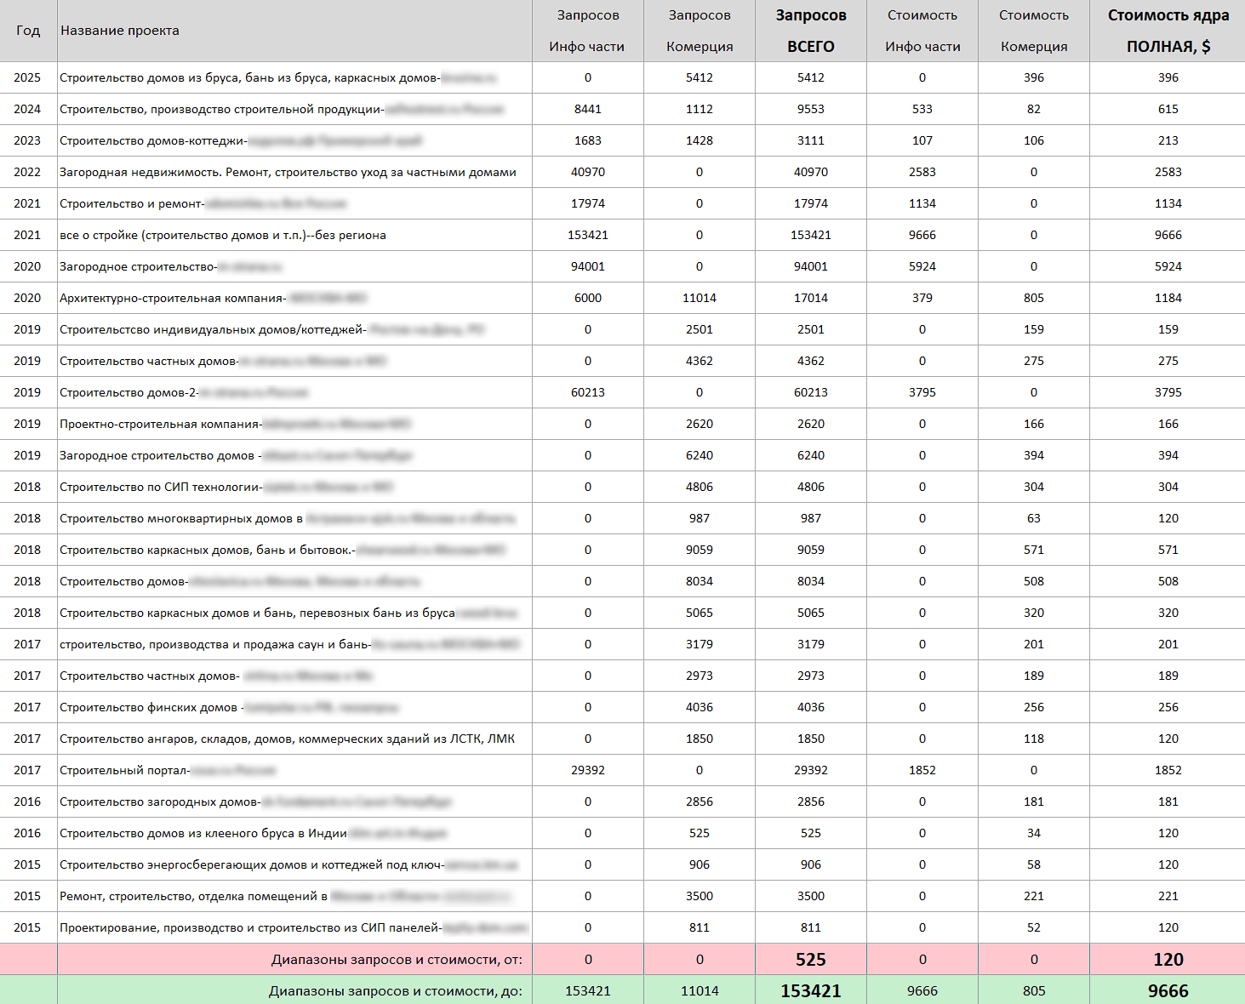This screenshot has width=1245, height=1004.
Task: Select the bold 9666 in the green row
Action: click(1168, 991)
